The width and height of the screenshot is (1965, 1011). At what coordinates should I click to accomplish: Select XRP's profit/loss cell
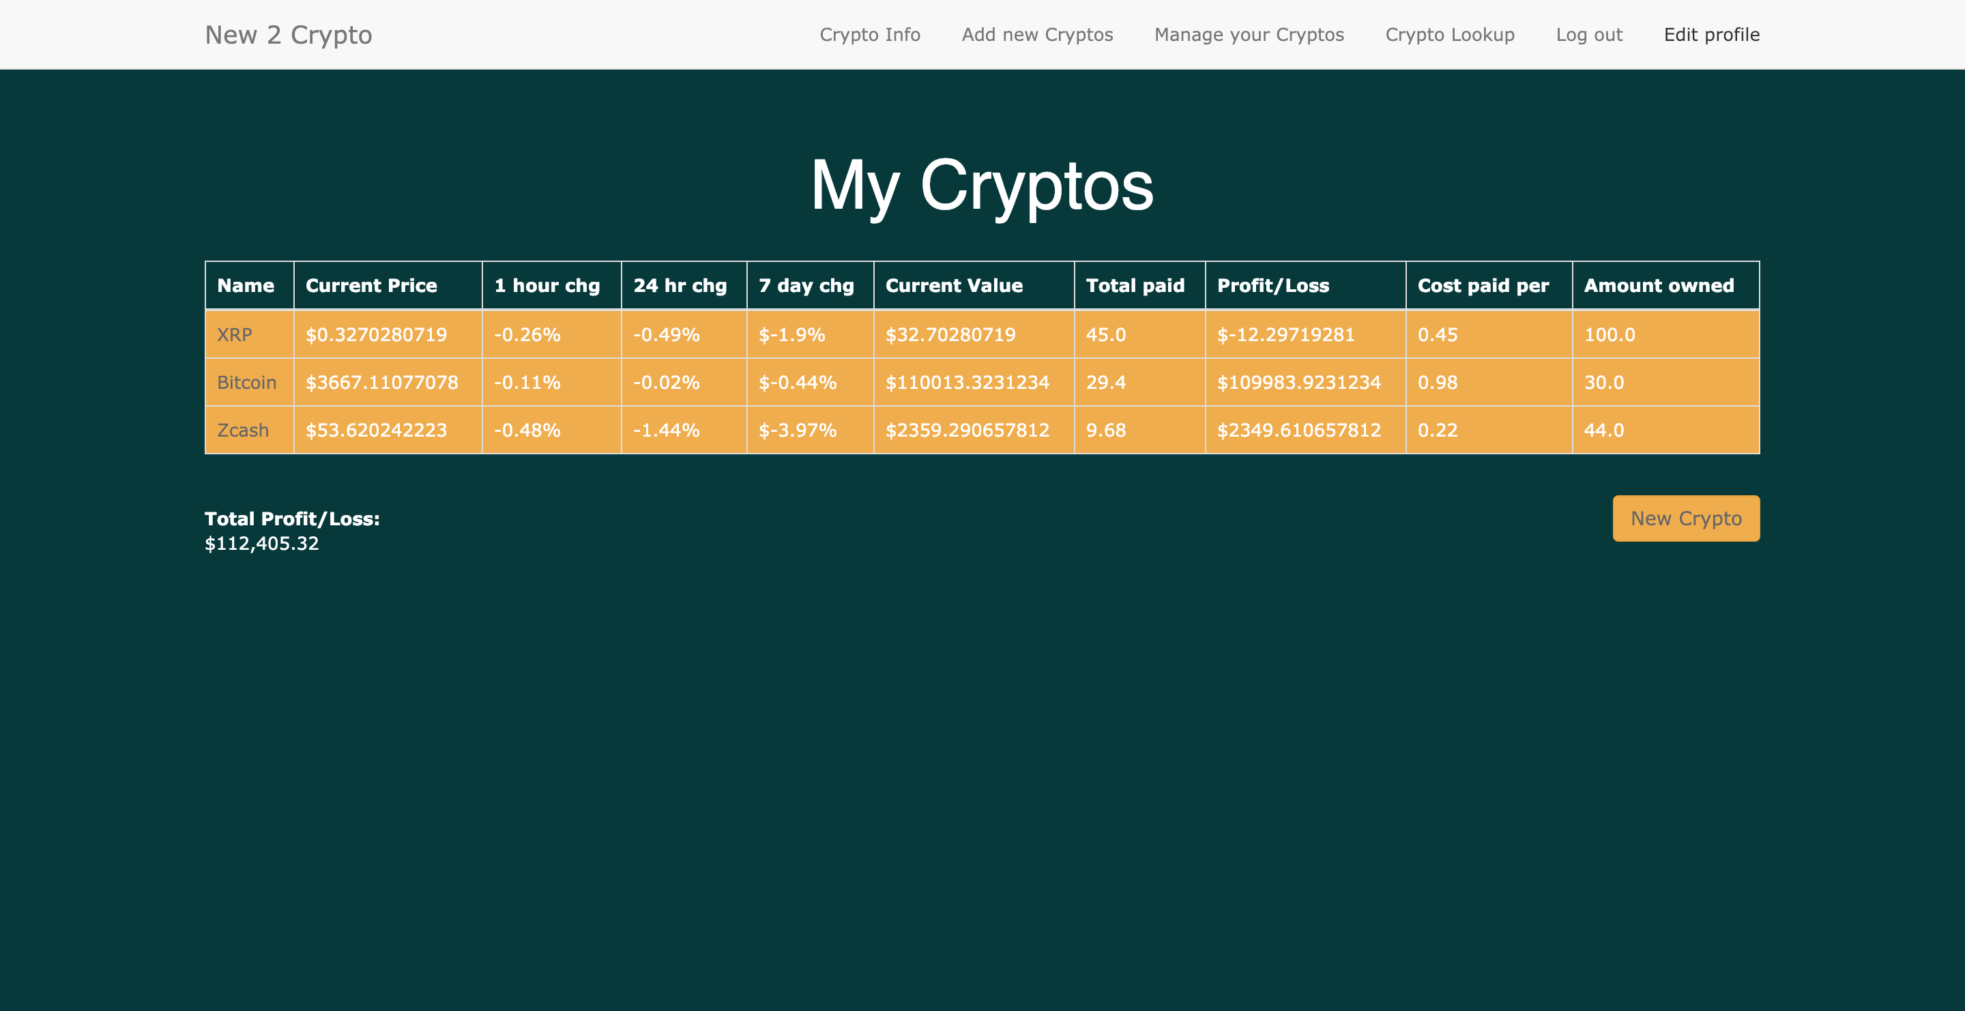coord(1285,335)
